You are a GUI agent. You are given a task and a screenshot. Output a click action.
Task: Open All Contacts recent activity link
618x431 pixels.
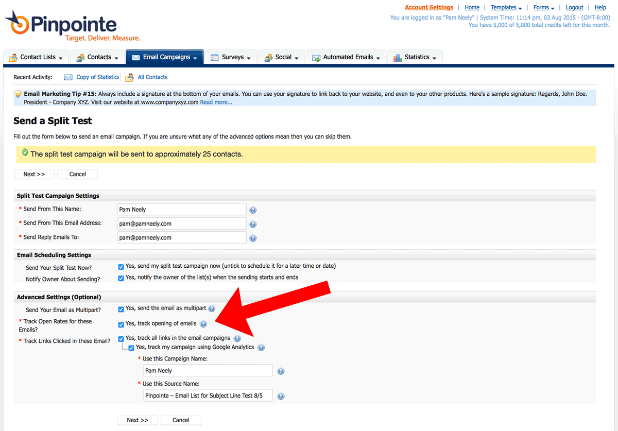pos(152,77)
